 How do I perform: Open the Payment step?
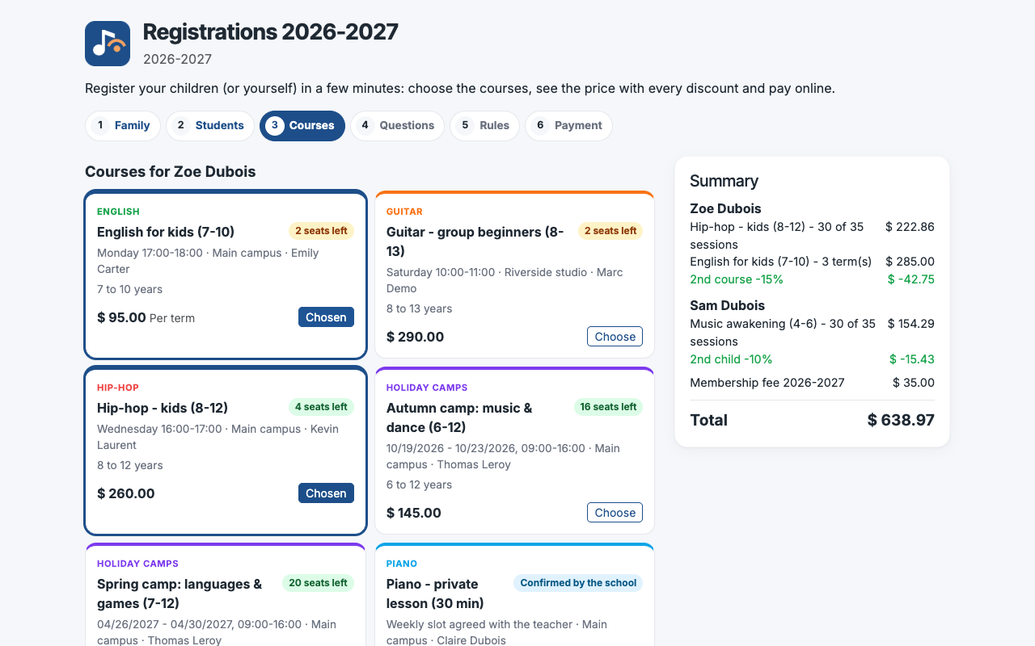[568, 126]
